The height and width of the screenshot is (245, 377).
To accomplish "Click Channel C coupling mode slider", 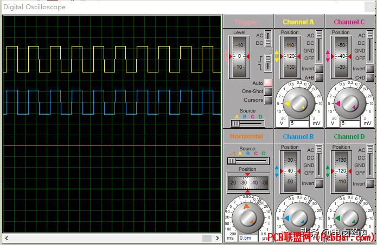I will (370, 47).
